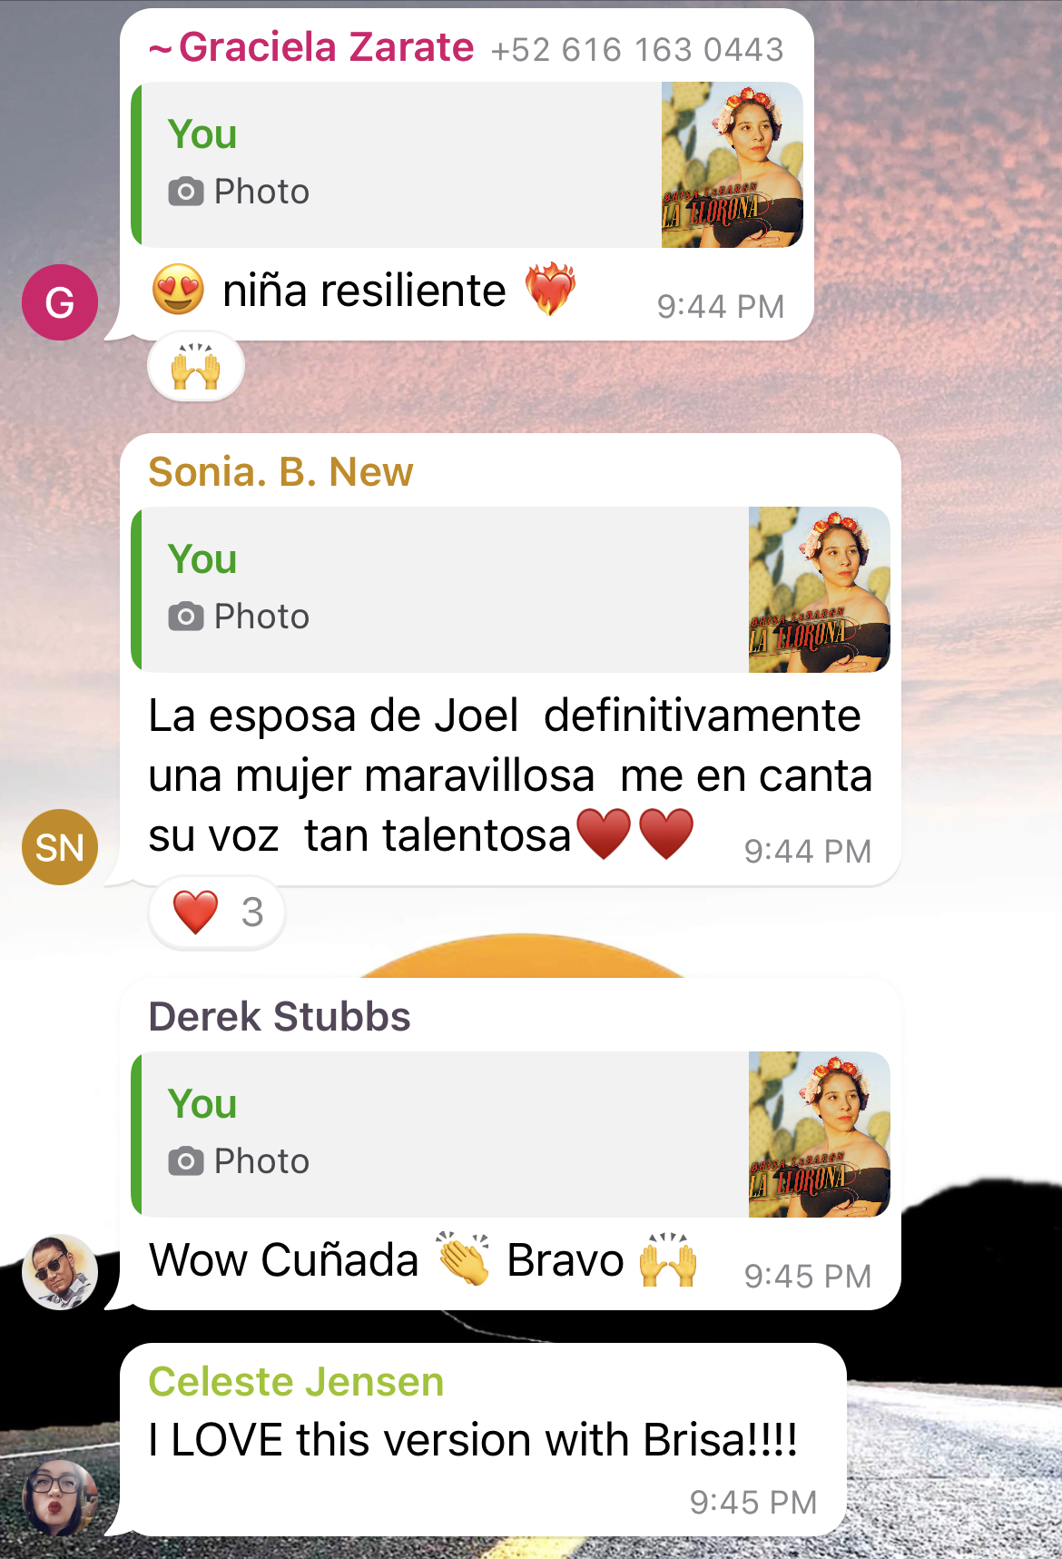Tap Sonia. B. New sender name
Viewport: 1062px width, 1559px height.
coord(280,472)
